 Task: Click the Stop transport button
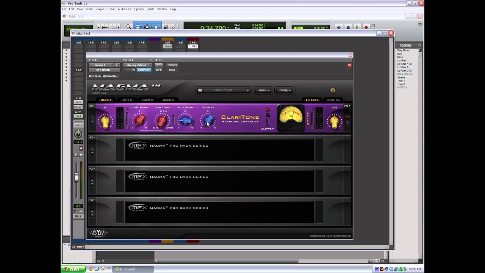pos(348,27)
